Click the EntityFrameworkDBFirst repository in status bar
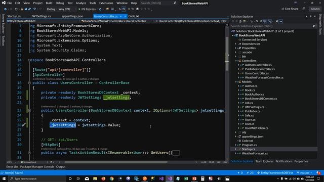The height and width of the screenshot is (182, 324). tap(275, 173)
